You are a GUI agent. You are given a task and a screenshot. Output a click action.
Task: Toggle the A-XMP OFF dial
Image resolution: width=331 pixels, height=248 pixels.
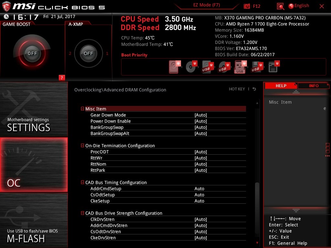88,53
